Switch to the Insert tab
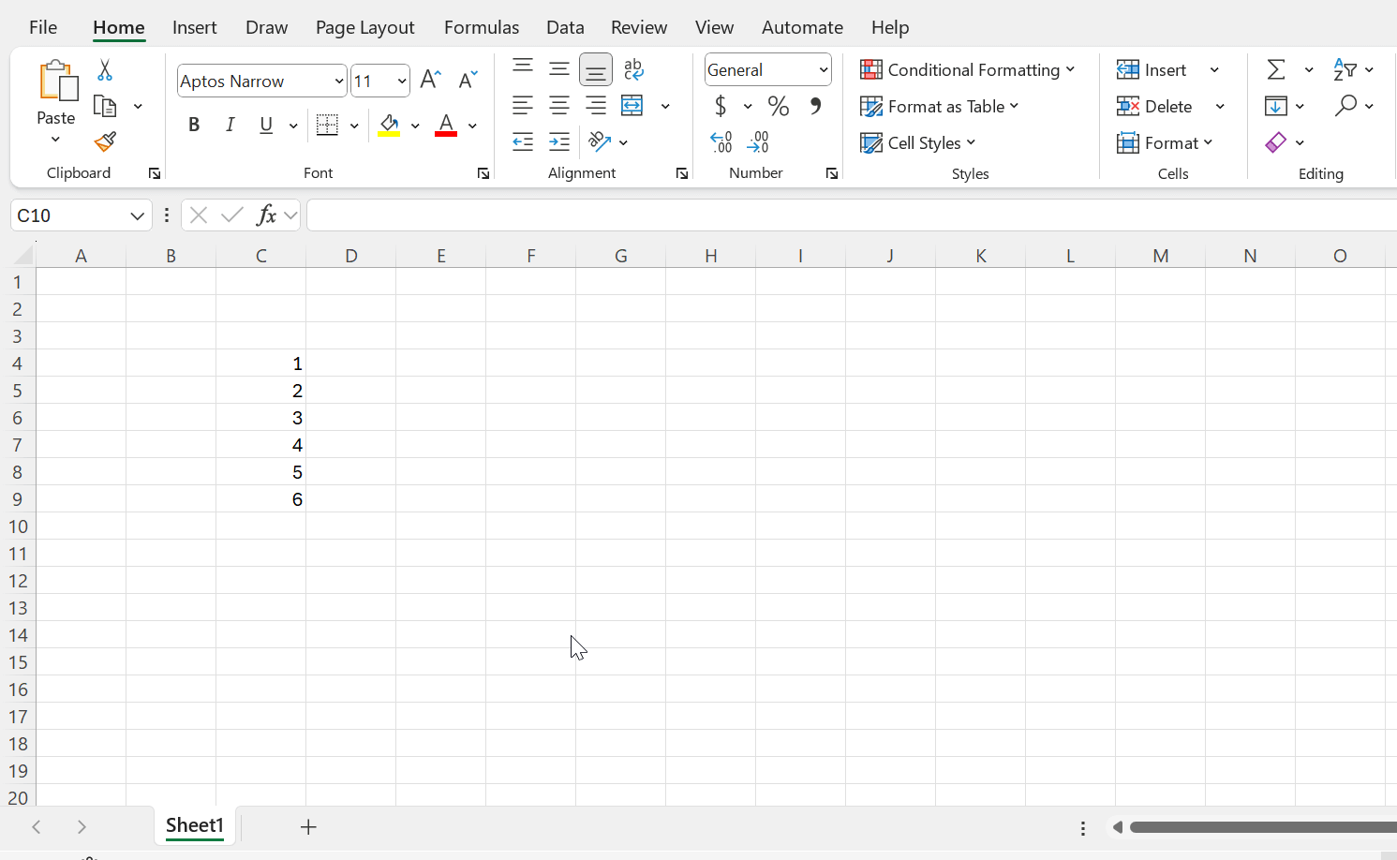This screenshot has height=860, width=1397. (195, 27)
